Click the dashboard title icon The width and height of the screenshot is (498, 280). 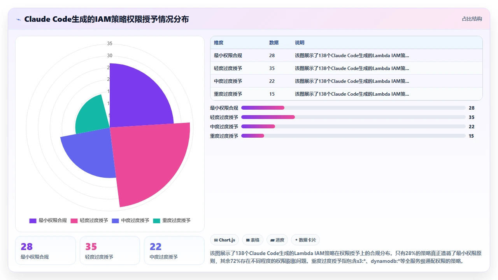coord(19,19)
